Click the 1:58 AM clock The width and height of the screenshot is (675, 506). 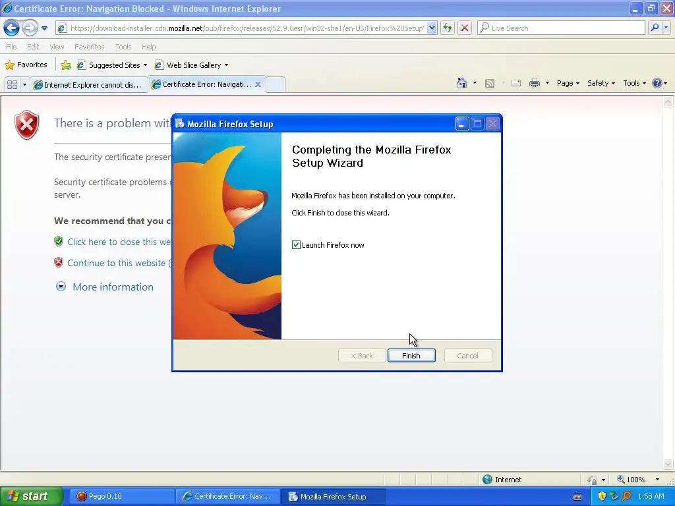pyautogui.click(x=651, y=497)
